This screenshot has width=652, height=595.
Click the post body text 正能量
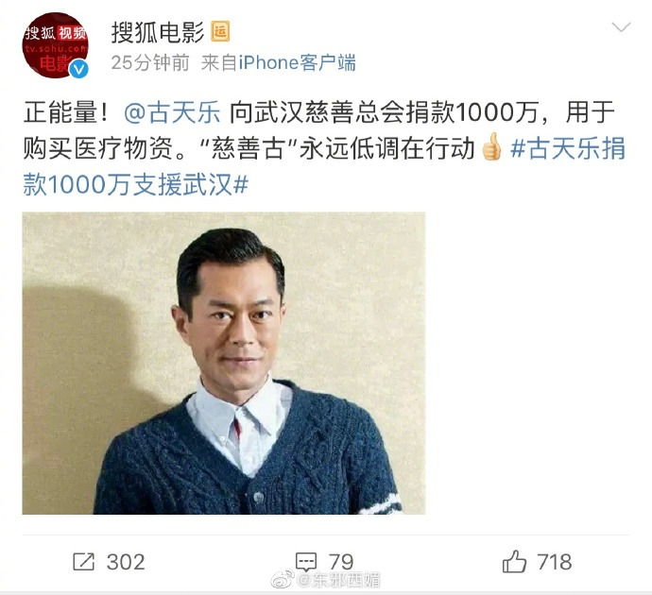click(60, 112)
